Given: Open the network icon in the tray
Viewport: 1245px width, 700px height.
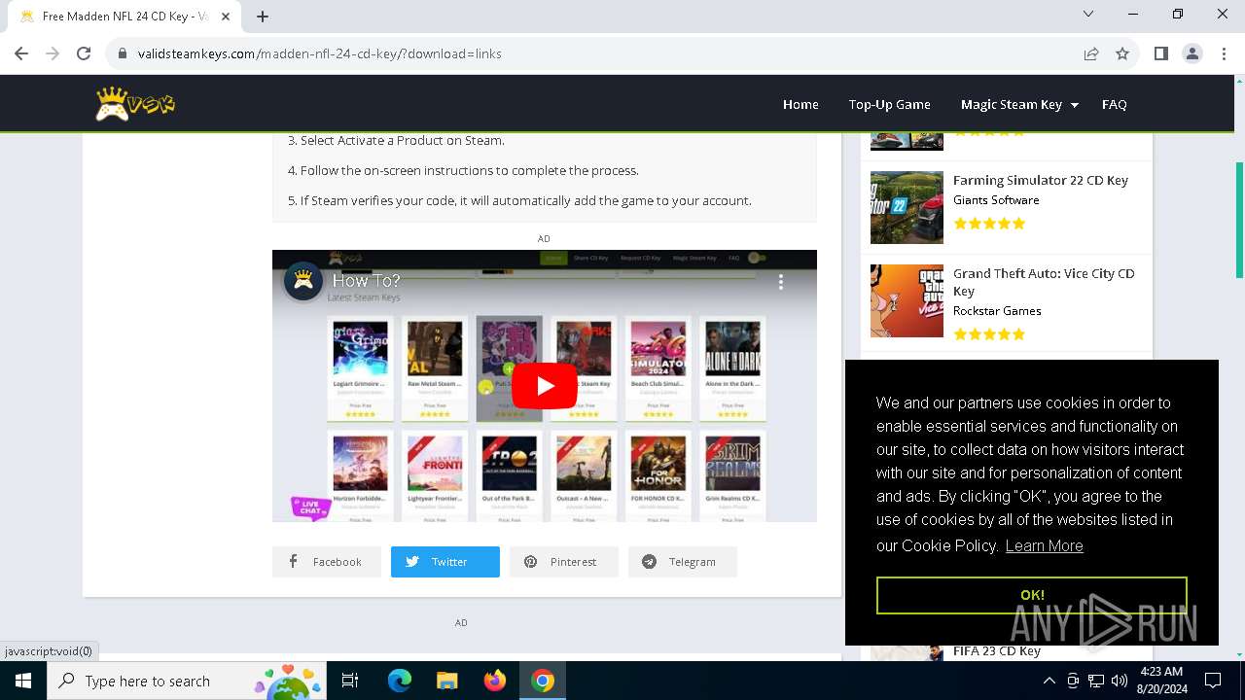Looking at the screenshot, I should click(1096, 681).
